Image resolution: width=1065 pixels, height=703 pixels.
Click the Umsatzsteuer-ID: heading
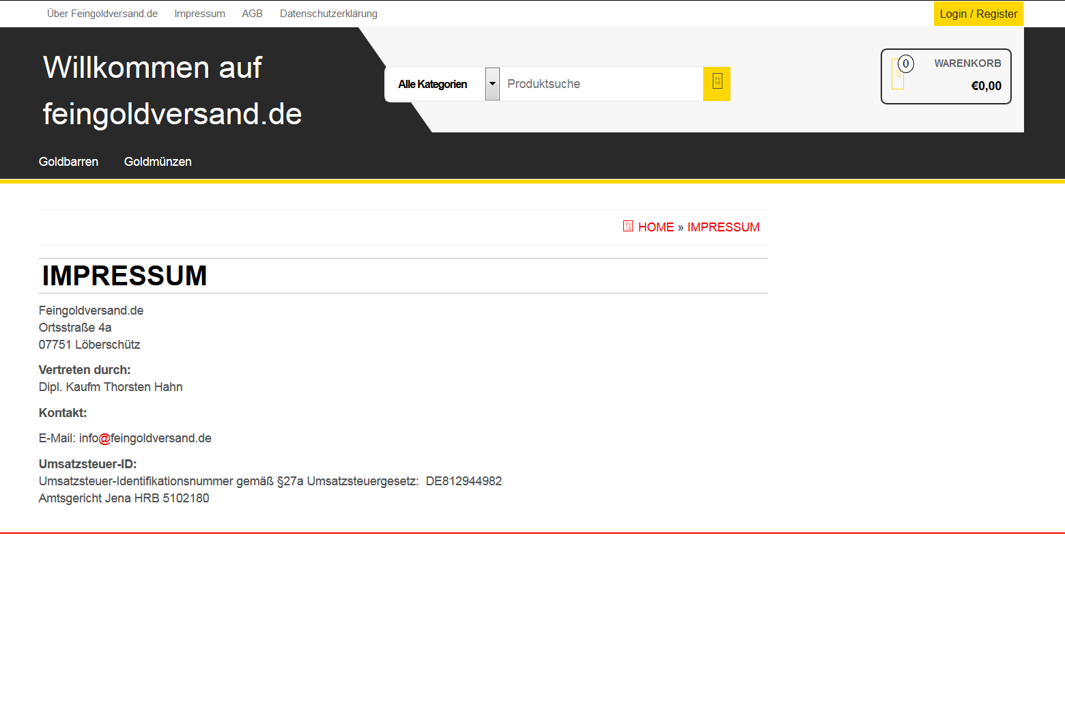pos(88,464)
